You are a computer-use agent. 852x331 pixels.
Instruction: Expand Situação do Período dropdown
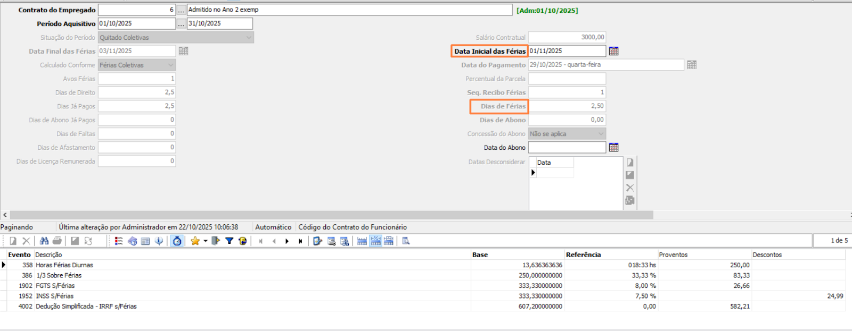click(249, 38)
